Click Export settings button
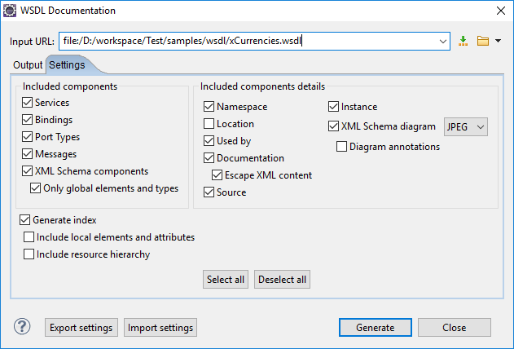 [x=81, y=328]
